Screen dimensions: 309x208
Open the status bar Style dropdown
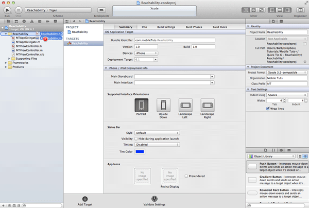pyautogui.click(x=157, y=133)
